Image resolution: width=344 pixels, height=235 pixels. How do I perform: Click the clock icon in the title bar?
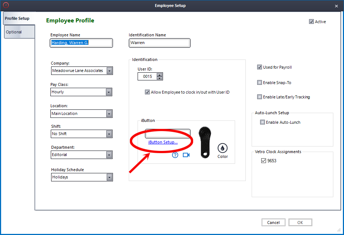(x=6, y=6)
